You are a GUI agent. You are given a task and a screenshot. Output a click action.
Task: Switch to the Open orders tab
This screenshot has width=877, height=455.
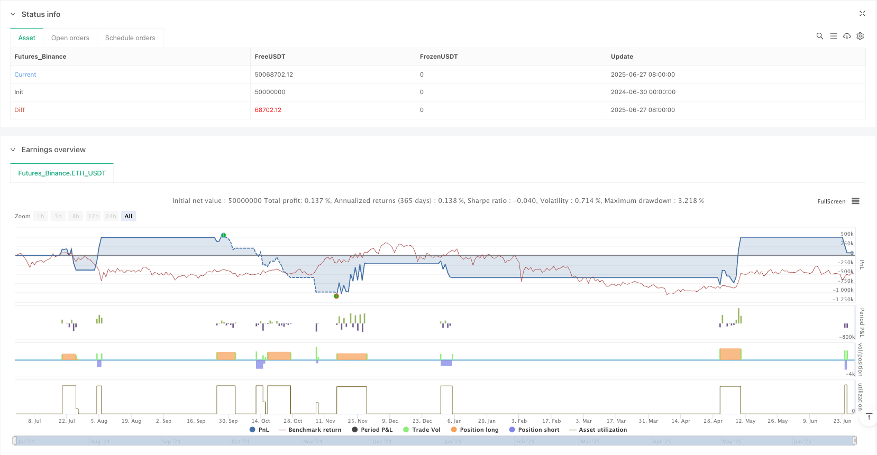(x=70, y=38)
